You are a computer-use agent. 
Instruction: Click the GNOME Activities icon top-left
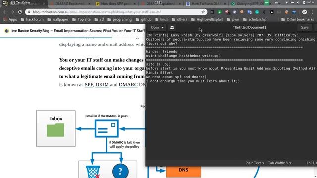tap(5, 3)
